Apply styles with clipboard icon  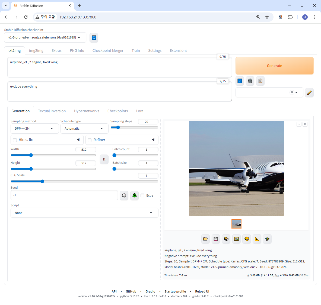(260, 81)
